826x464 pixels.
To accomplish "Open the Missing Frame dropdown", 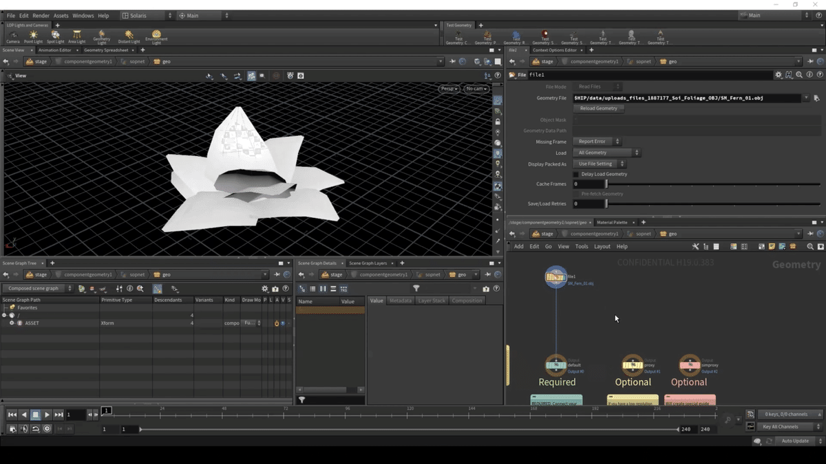I will coord(596,142).
